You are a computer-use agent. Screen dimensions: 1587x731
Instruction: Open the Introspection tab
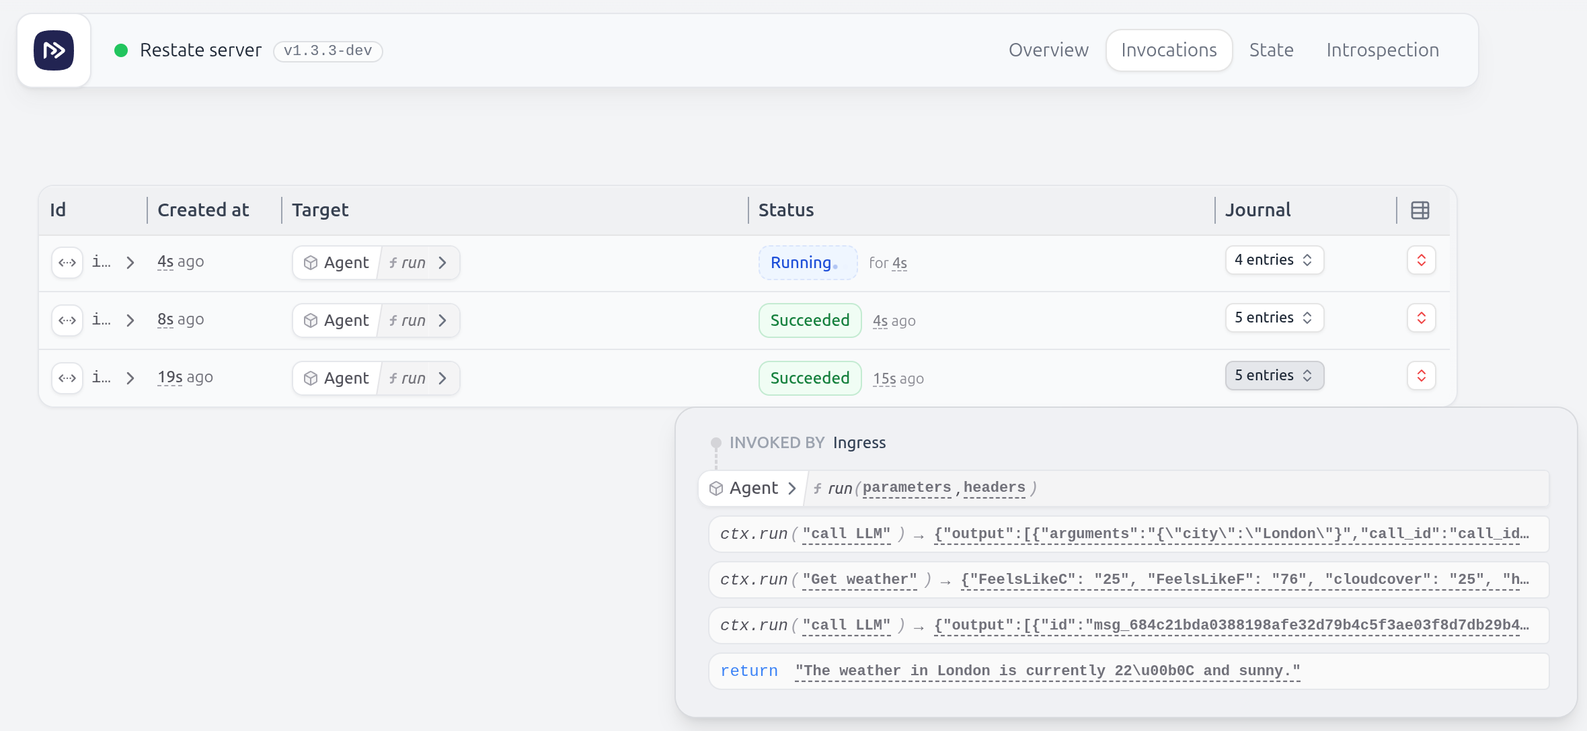(1382, 50)
